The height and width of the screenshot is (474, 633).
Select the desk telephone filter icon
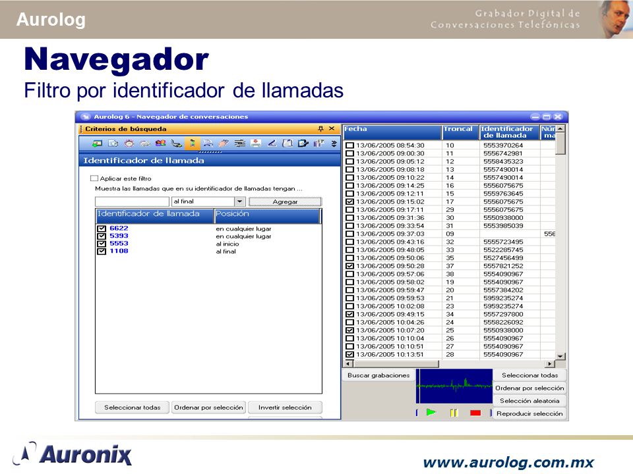pos(208,143)
